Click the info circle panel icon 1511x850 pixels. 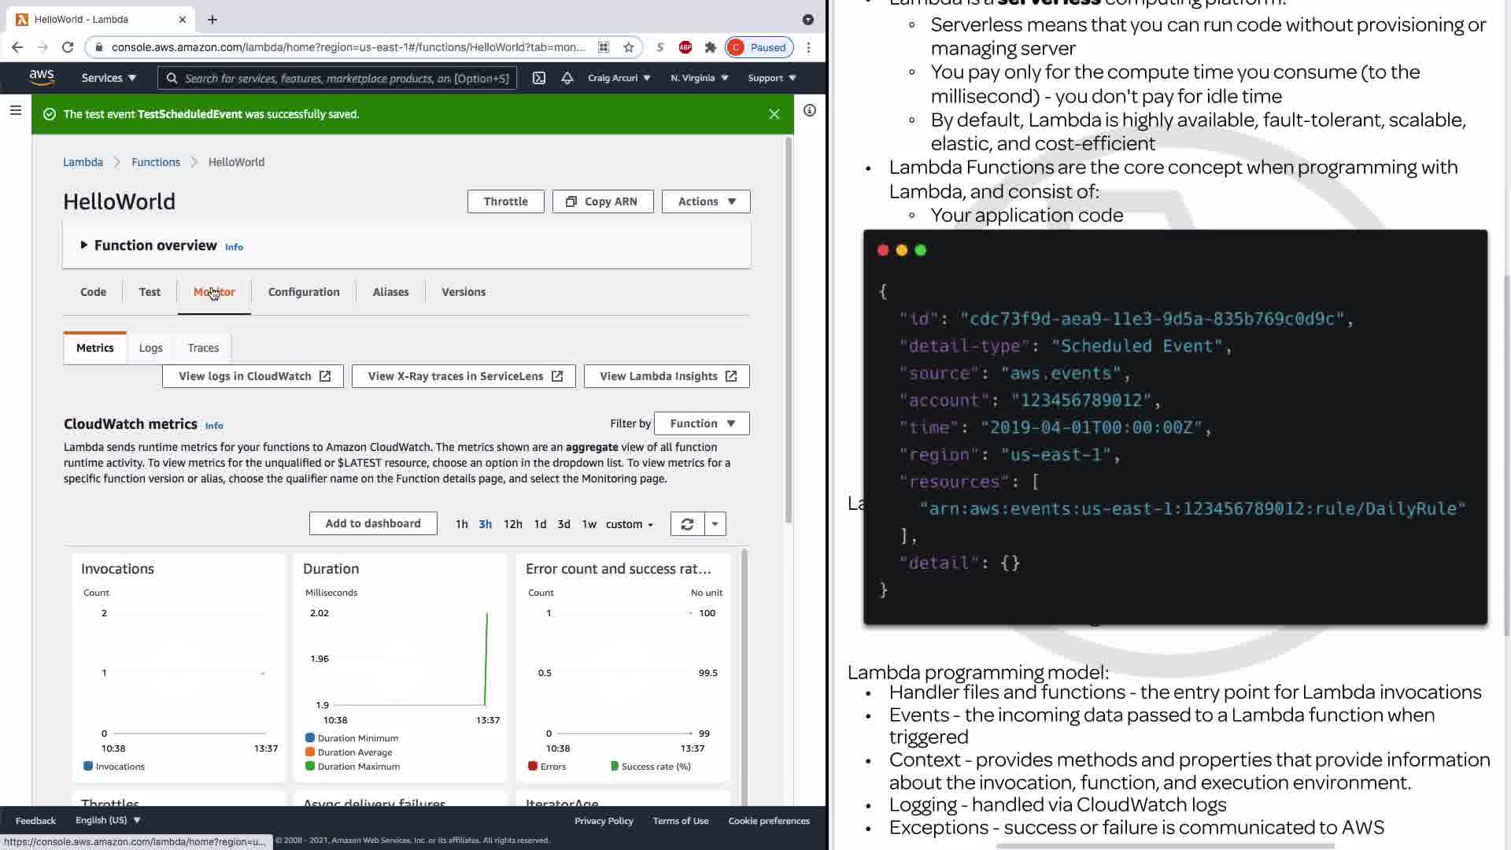coord(810,111)
